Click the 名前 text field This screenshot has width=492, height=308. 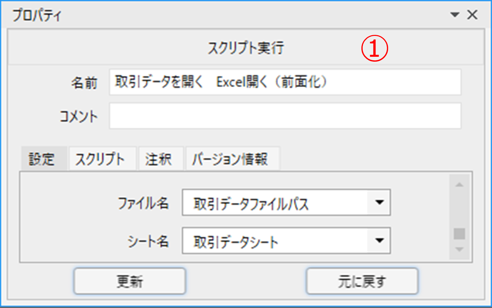click(285, 82)
